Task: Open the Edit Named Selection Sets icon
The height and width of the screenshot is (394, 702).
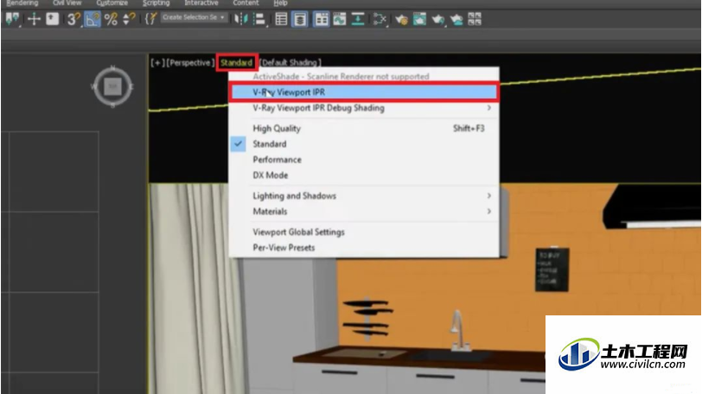Action: click(151, 19)
